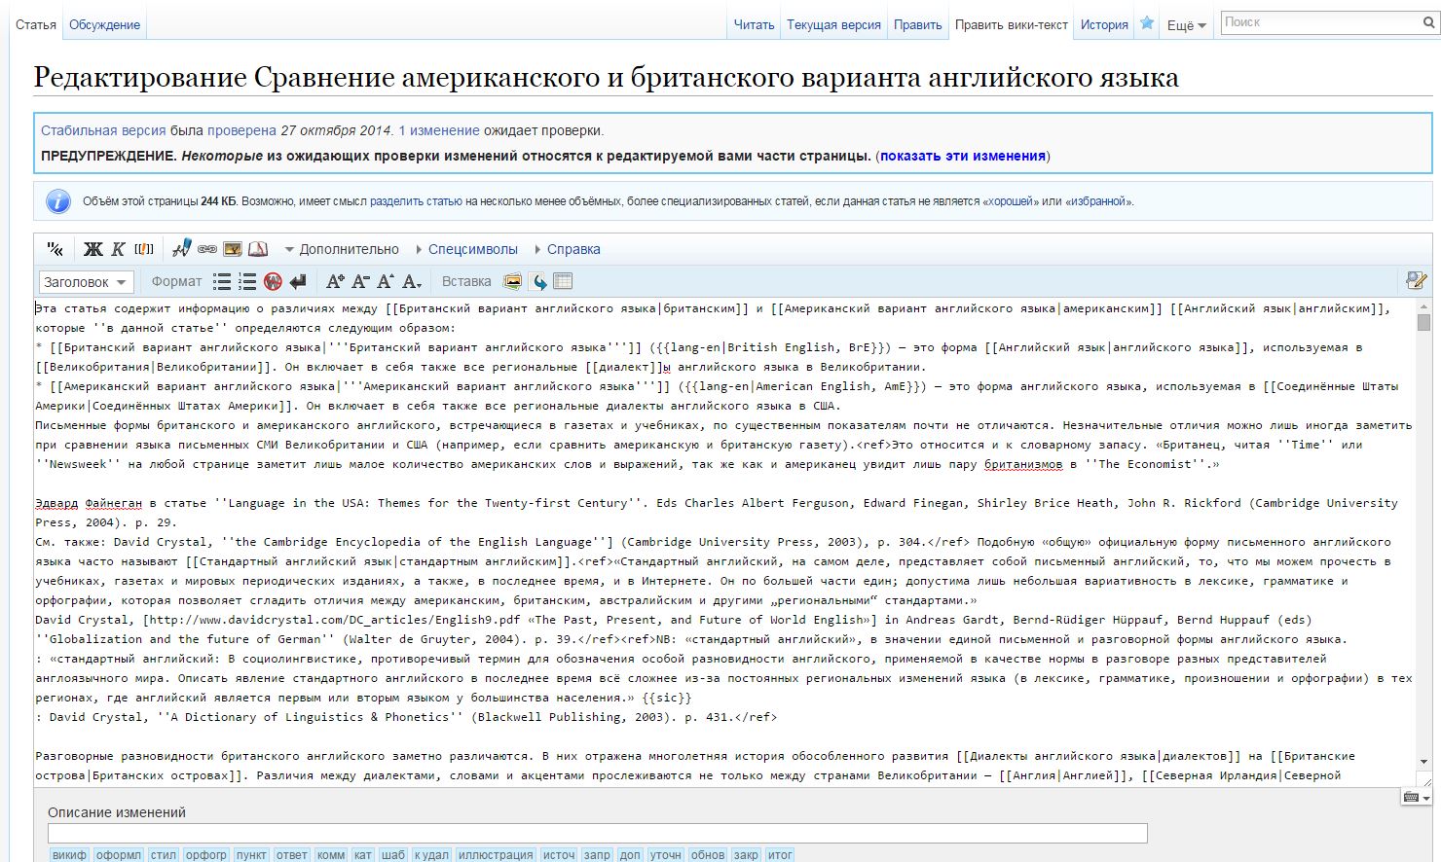The image size is (1441, 862).
Task: Follow the проверена link
Action: click(x=241, y=130)
